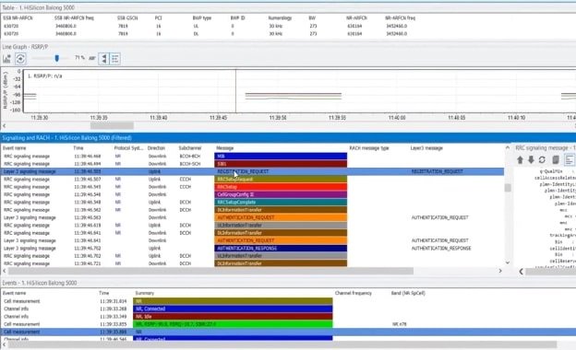Sort by Protocol Syst. column in Signaling table
This screenshot has height=350, width=576.
click(x=128, y=148)
